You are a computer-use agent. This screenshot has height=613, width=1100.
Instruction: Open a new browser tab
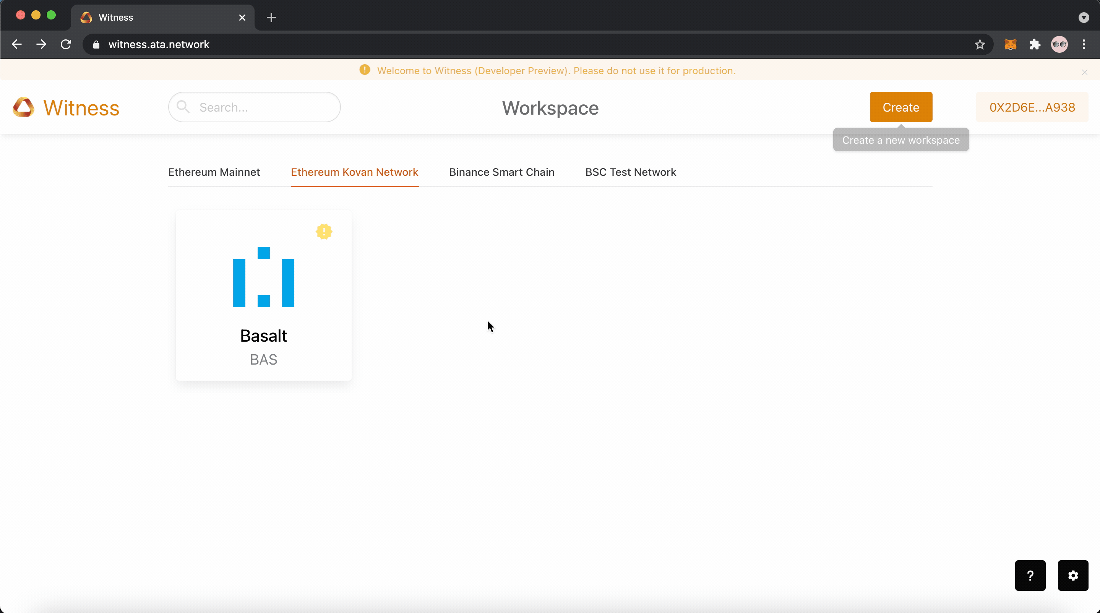pos(271,18)
